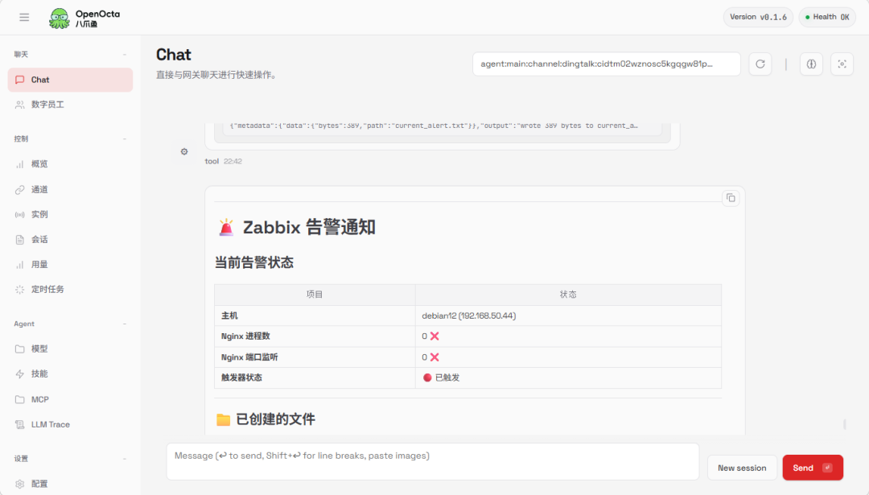This screenshot has width=869, height=495.
Task: Open 技能 skills page
Action: pyautogui.click(x=70, y=374)
